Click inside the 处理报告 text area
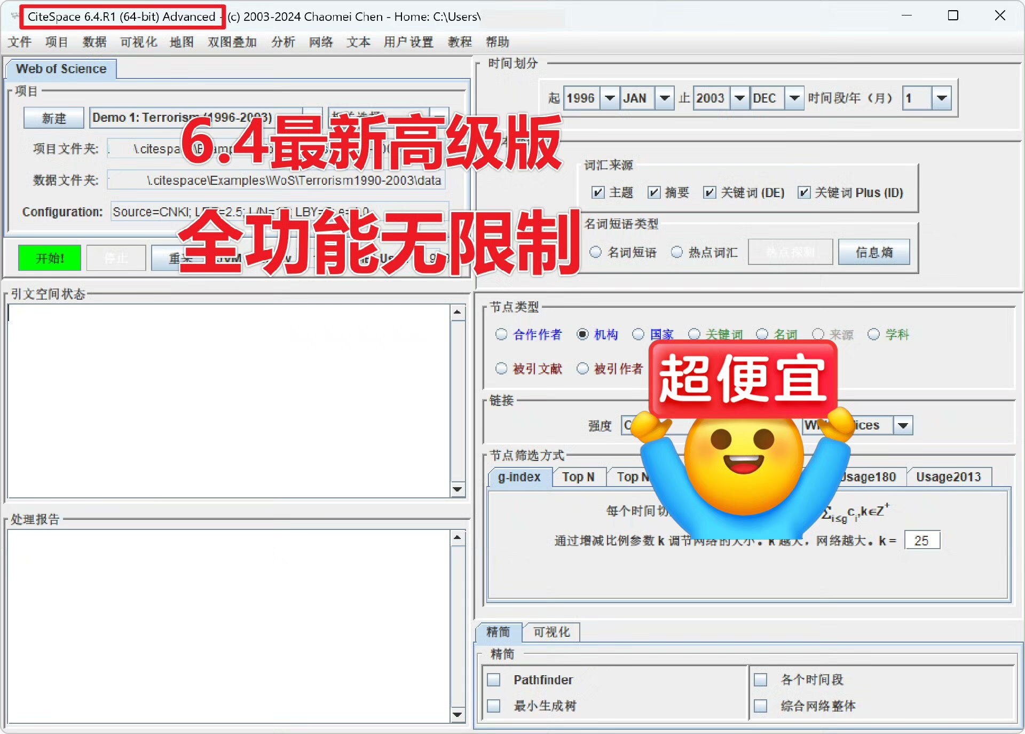Viewport: 1025px width, 734px height. pyautogui.click(x=228, y=626)
